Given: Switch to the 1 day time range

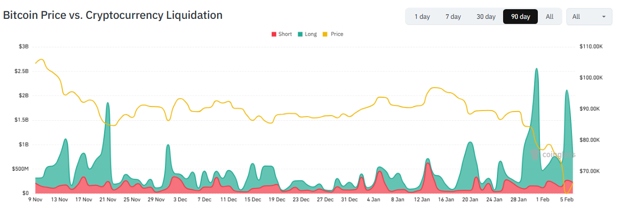Looking at the screenshot, I should (x=422, y=17).
